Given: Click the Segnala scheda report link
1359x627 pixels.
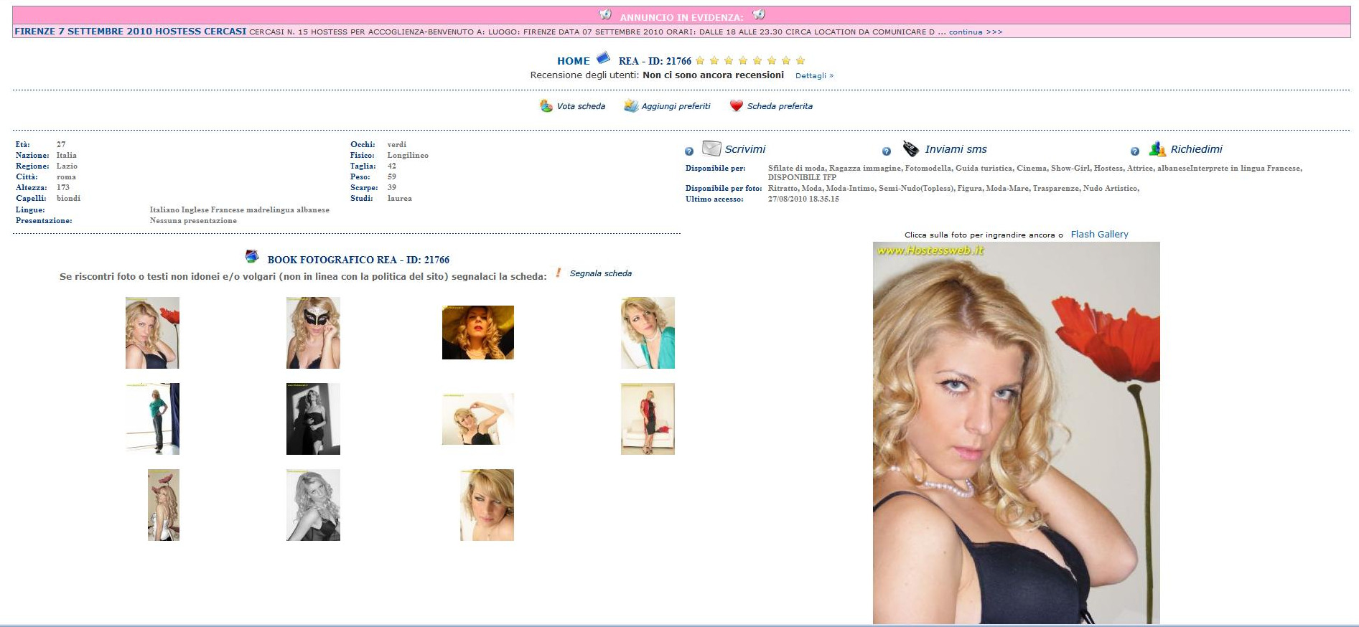Looking at the screenshot, I should click(x=600, y=273).
